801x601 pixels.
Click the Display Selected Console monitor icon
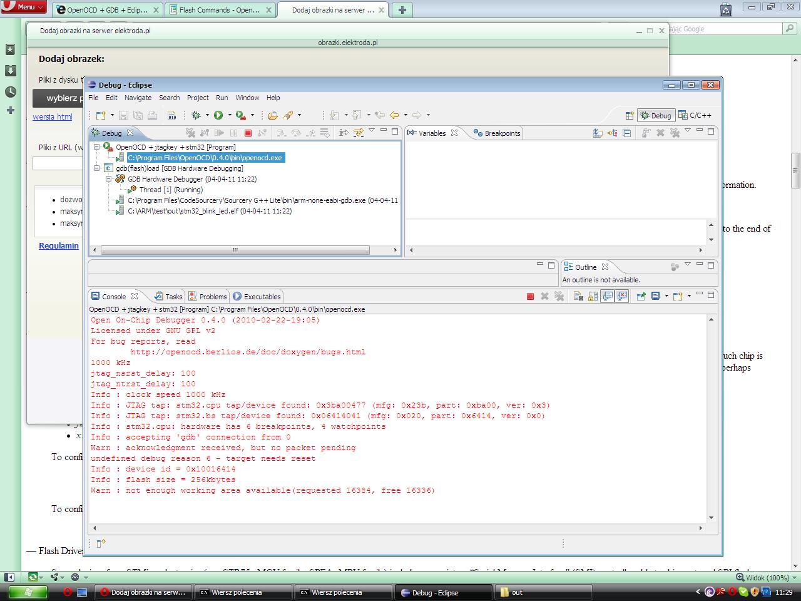(x=655, y=296)
